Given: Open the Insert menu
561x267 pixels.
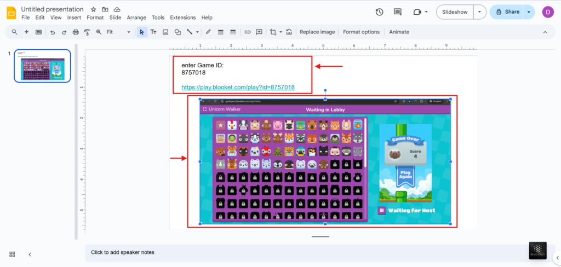Looking at the screenshot, I should click(x=74, y=18).
